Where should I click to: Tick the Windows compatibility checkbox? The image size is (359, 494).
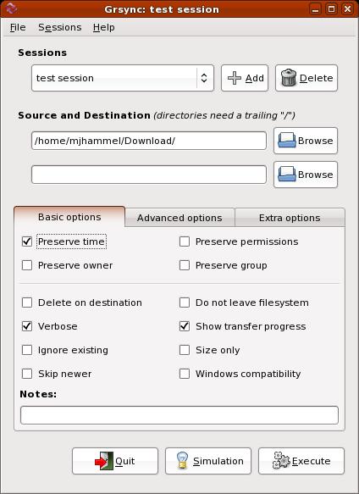185,374
